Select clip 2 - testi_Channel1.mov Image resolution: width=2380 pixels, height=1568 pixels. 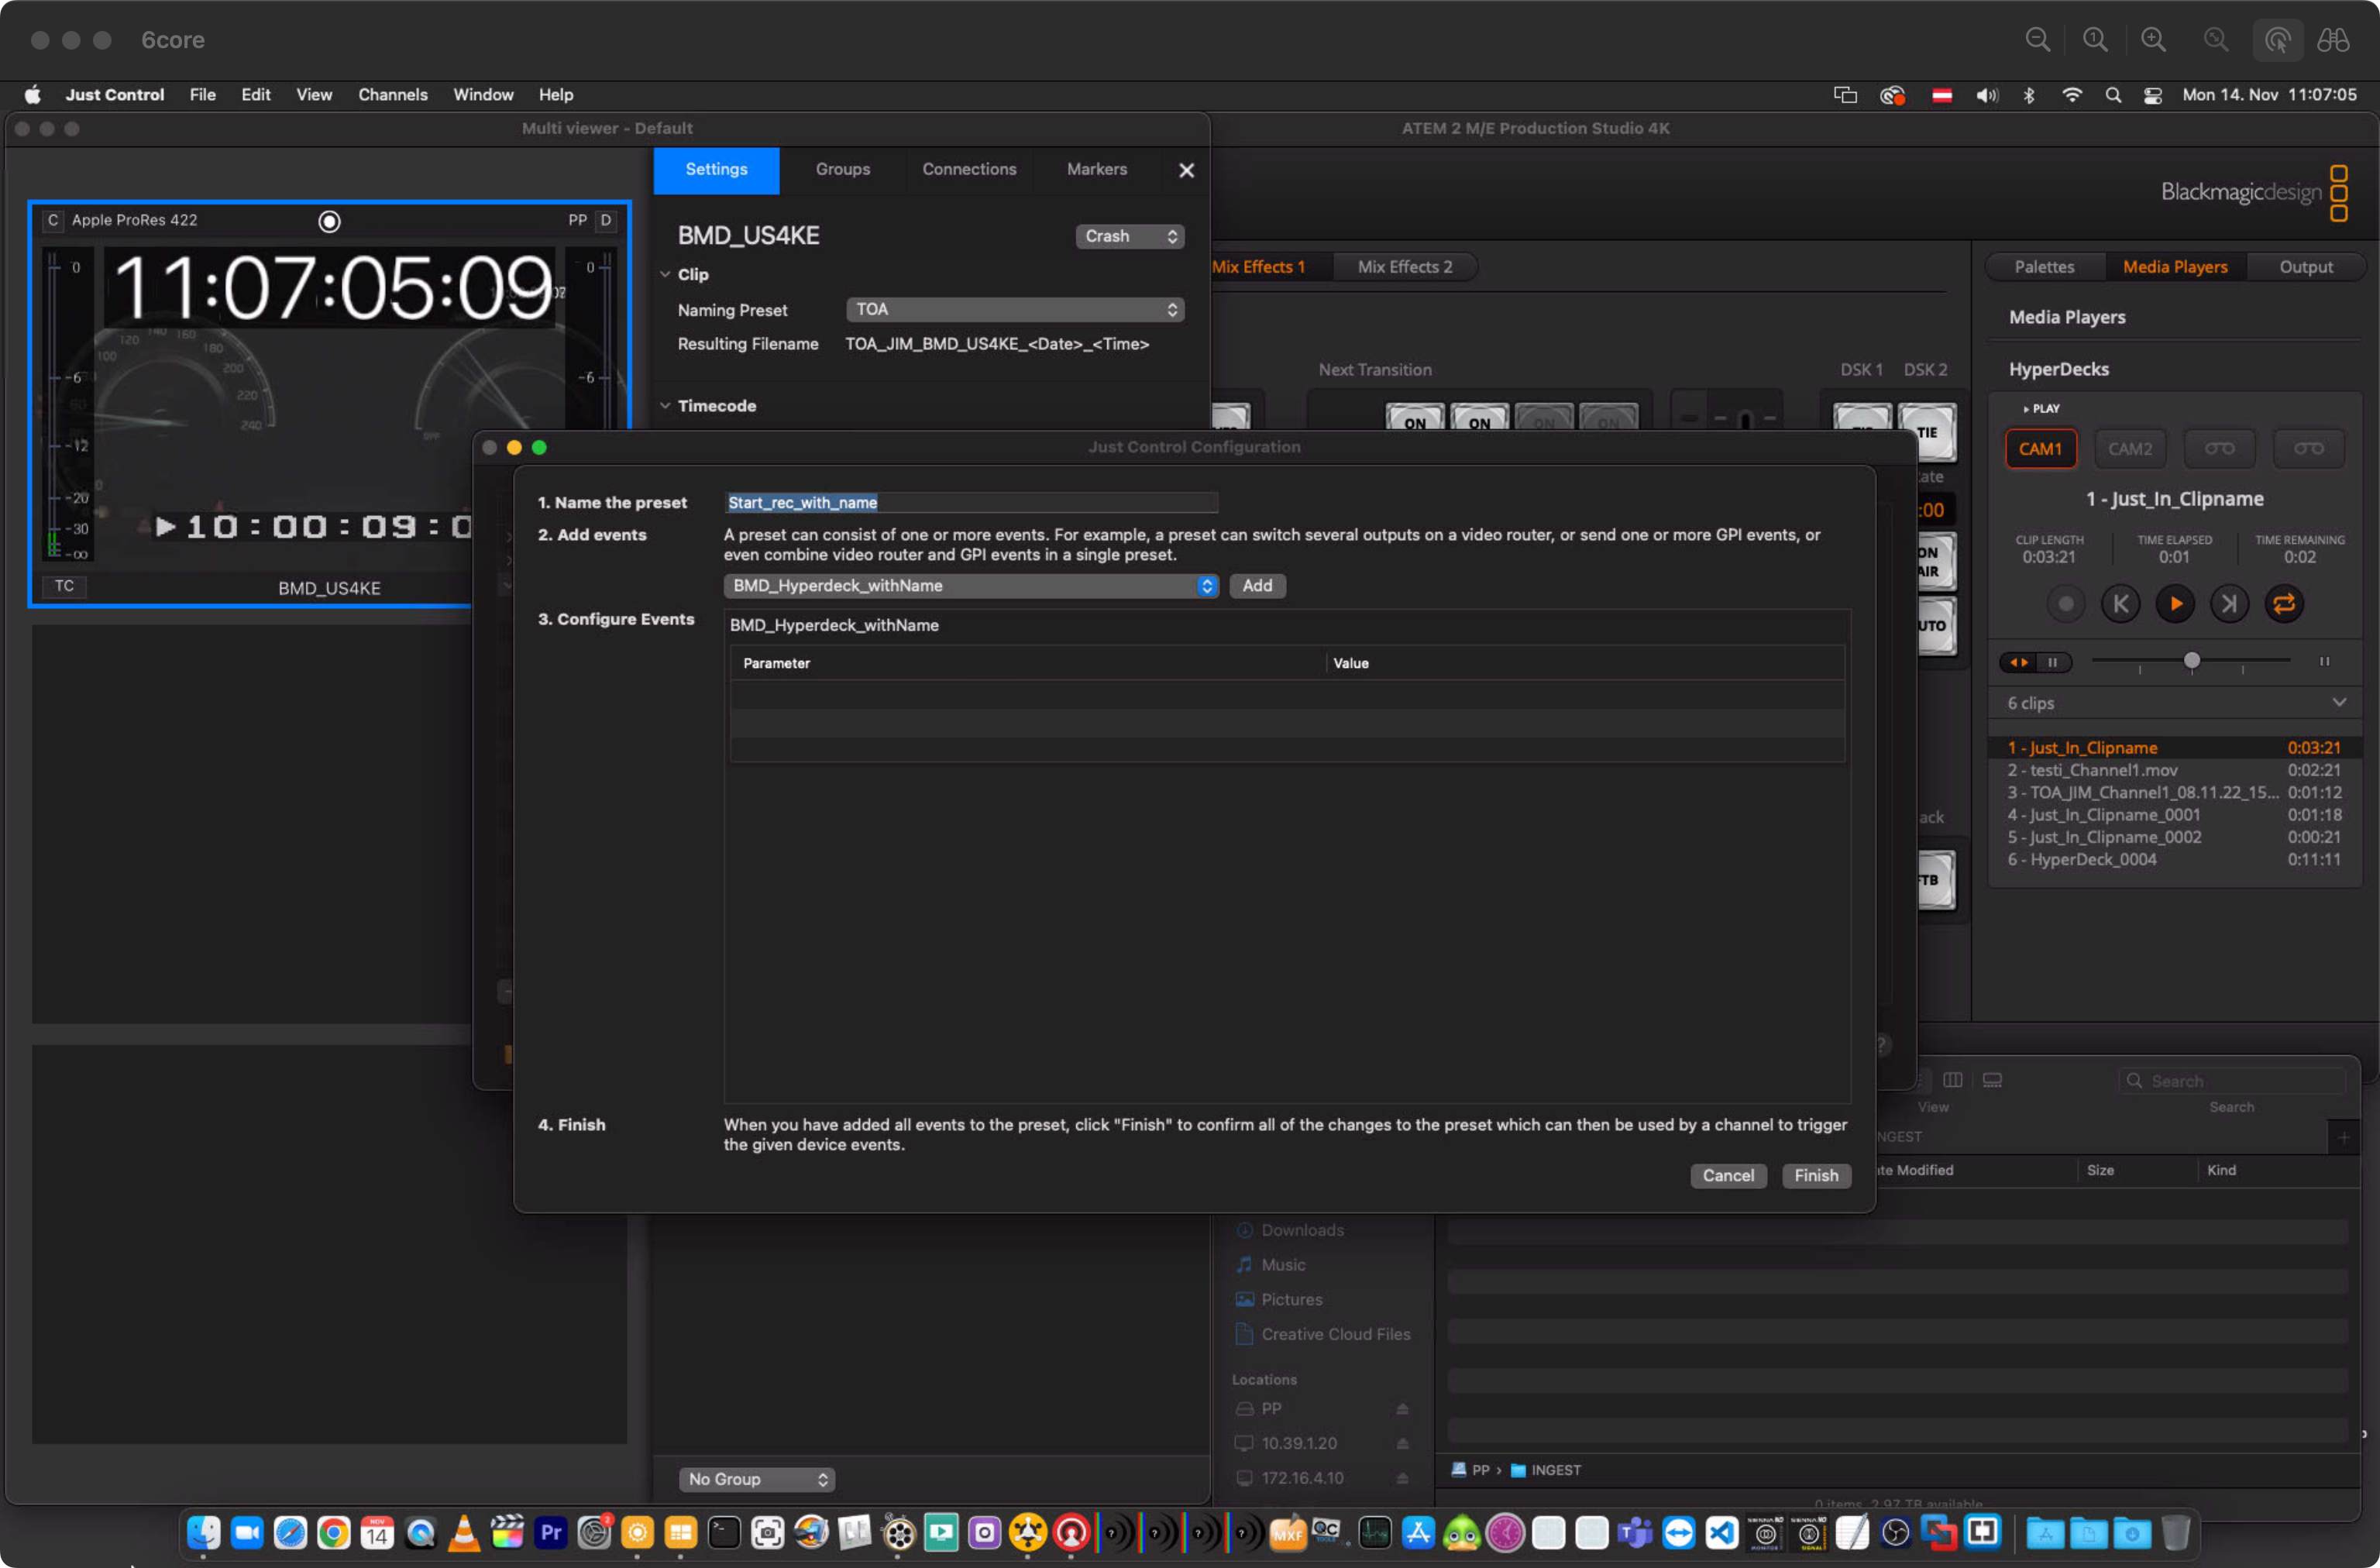click(x=2173, y=770)
